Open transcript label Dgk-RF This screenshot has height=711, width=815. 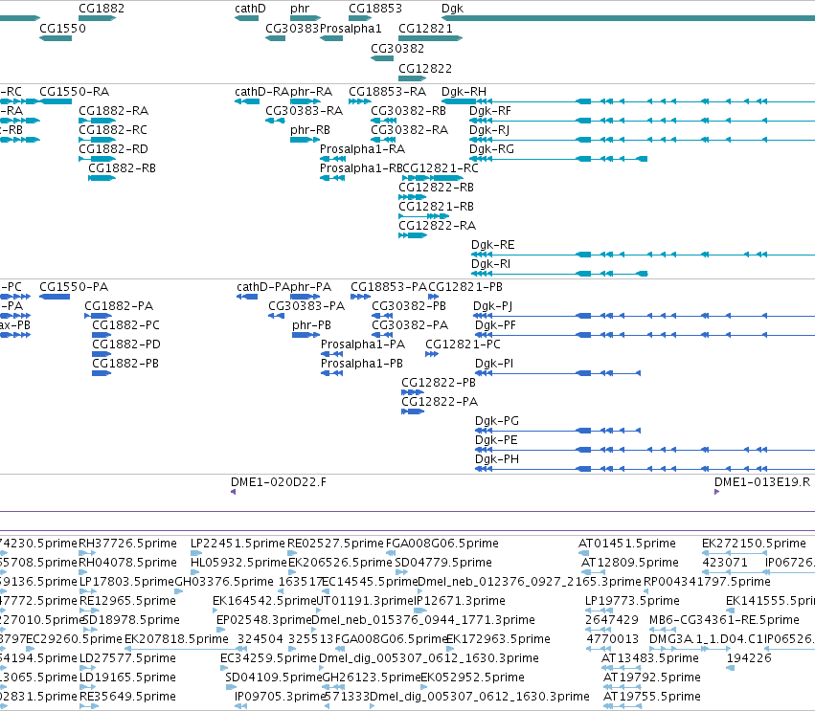point(490,112)
